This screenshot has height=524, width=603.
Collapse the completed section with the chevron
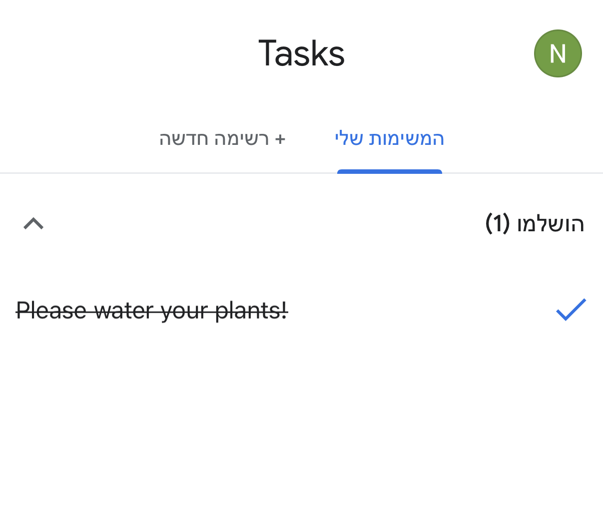(x=33, y=224)
